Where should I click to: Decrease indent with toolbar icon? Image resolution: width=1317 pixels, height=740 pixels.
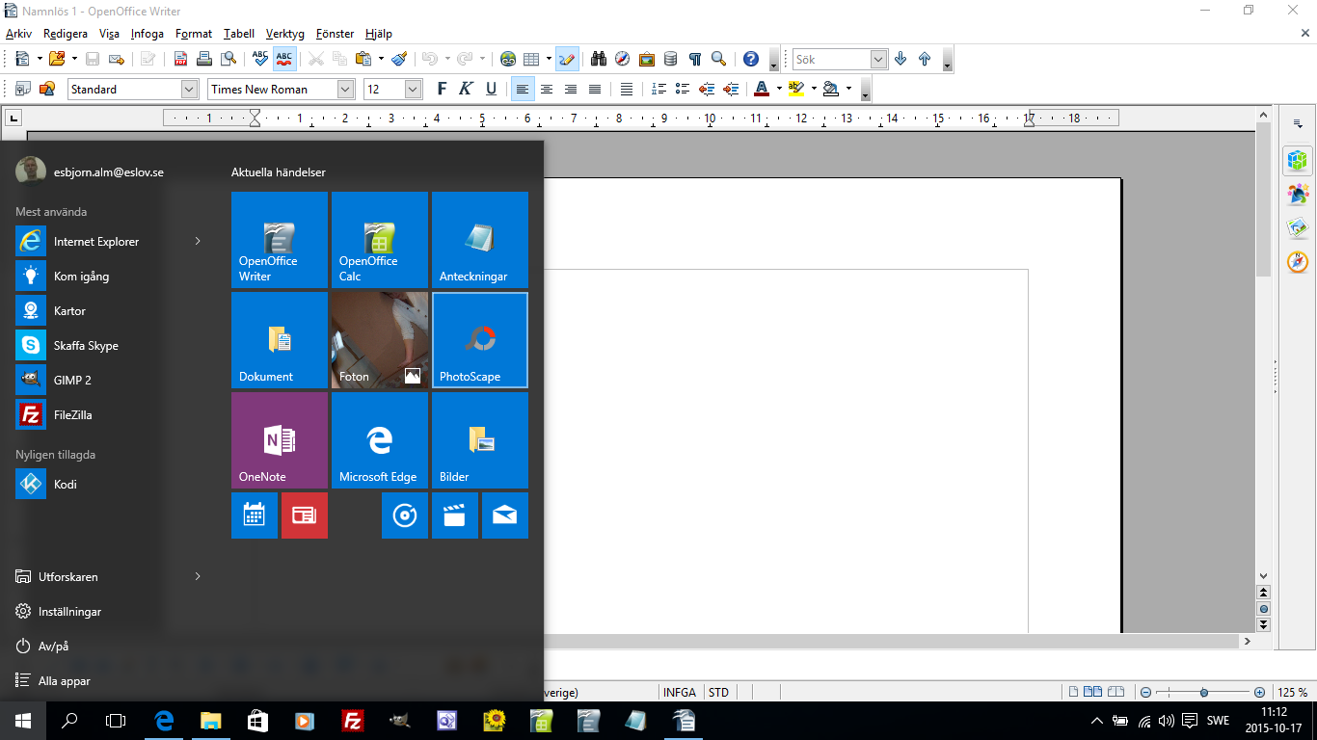[x=707, y=89]
